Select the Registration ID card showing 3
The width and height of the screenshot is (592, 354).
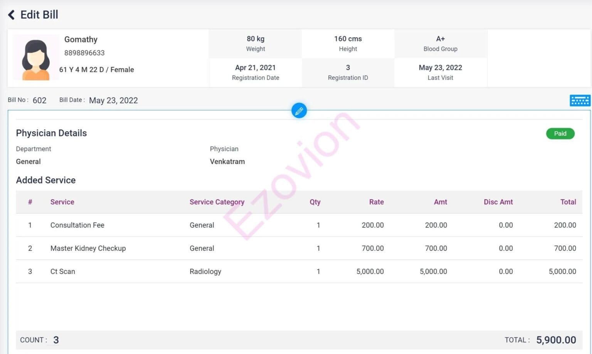347,72
